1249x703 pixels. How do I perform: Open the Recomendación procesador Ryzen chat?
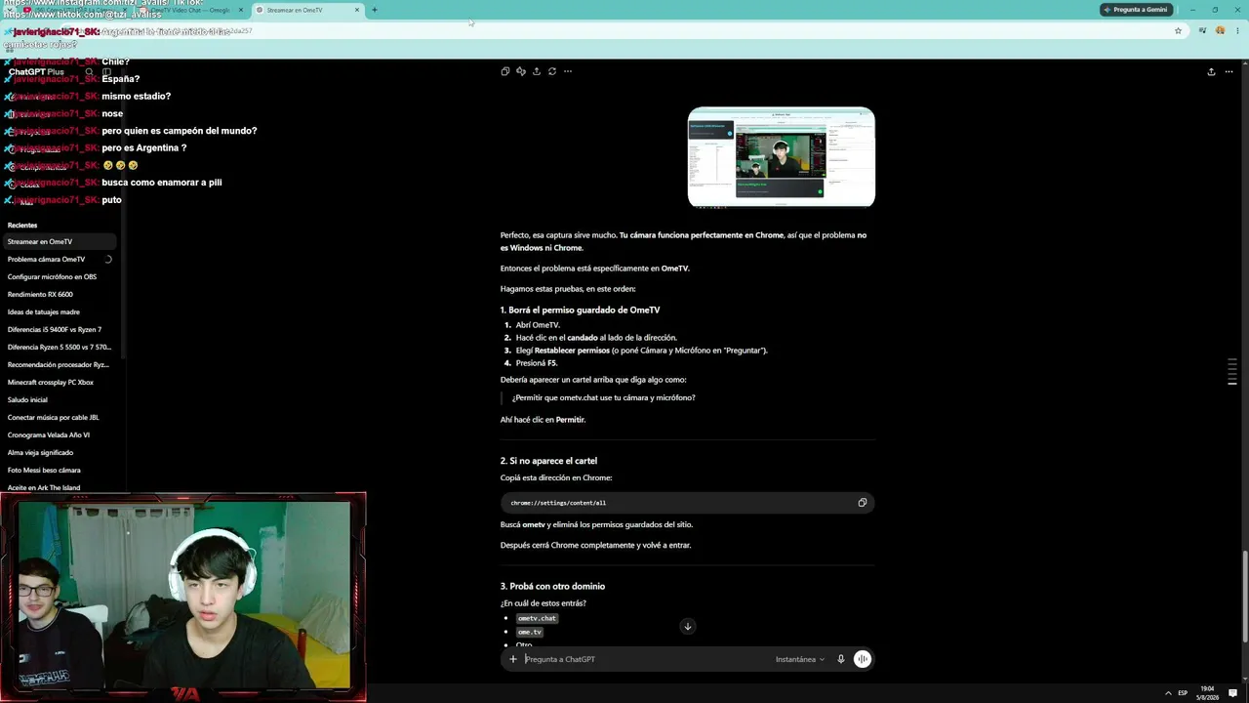tap(59, 364)
